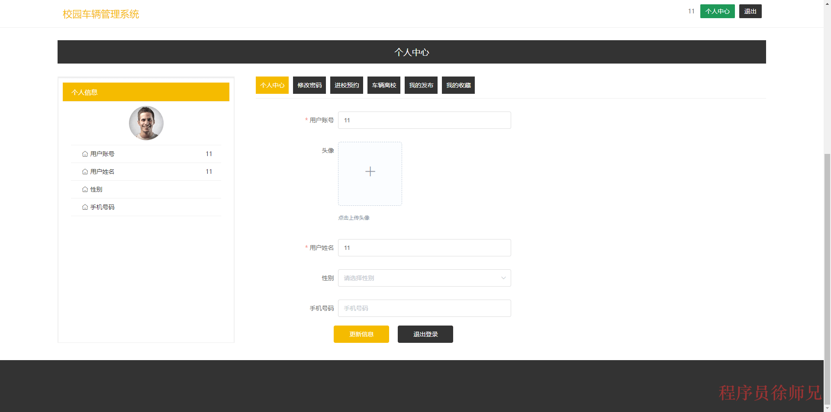Viewport: 831px width, 412px height.
Task: Click the 退出 button in top bar
Action: (x=750, y=11)
